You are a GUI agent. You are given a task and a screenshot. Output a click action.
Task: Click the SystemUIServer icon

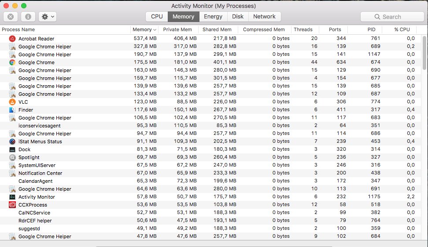[12, 165]
